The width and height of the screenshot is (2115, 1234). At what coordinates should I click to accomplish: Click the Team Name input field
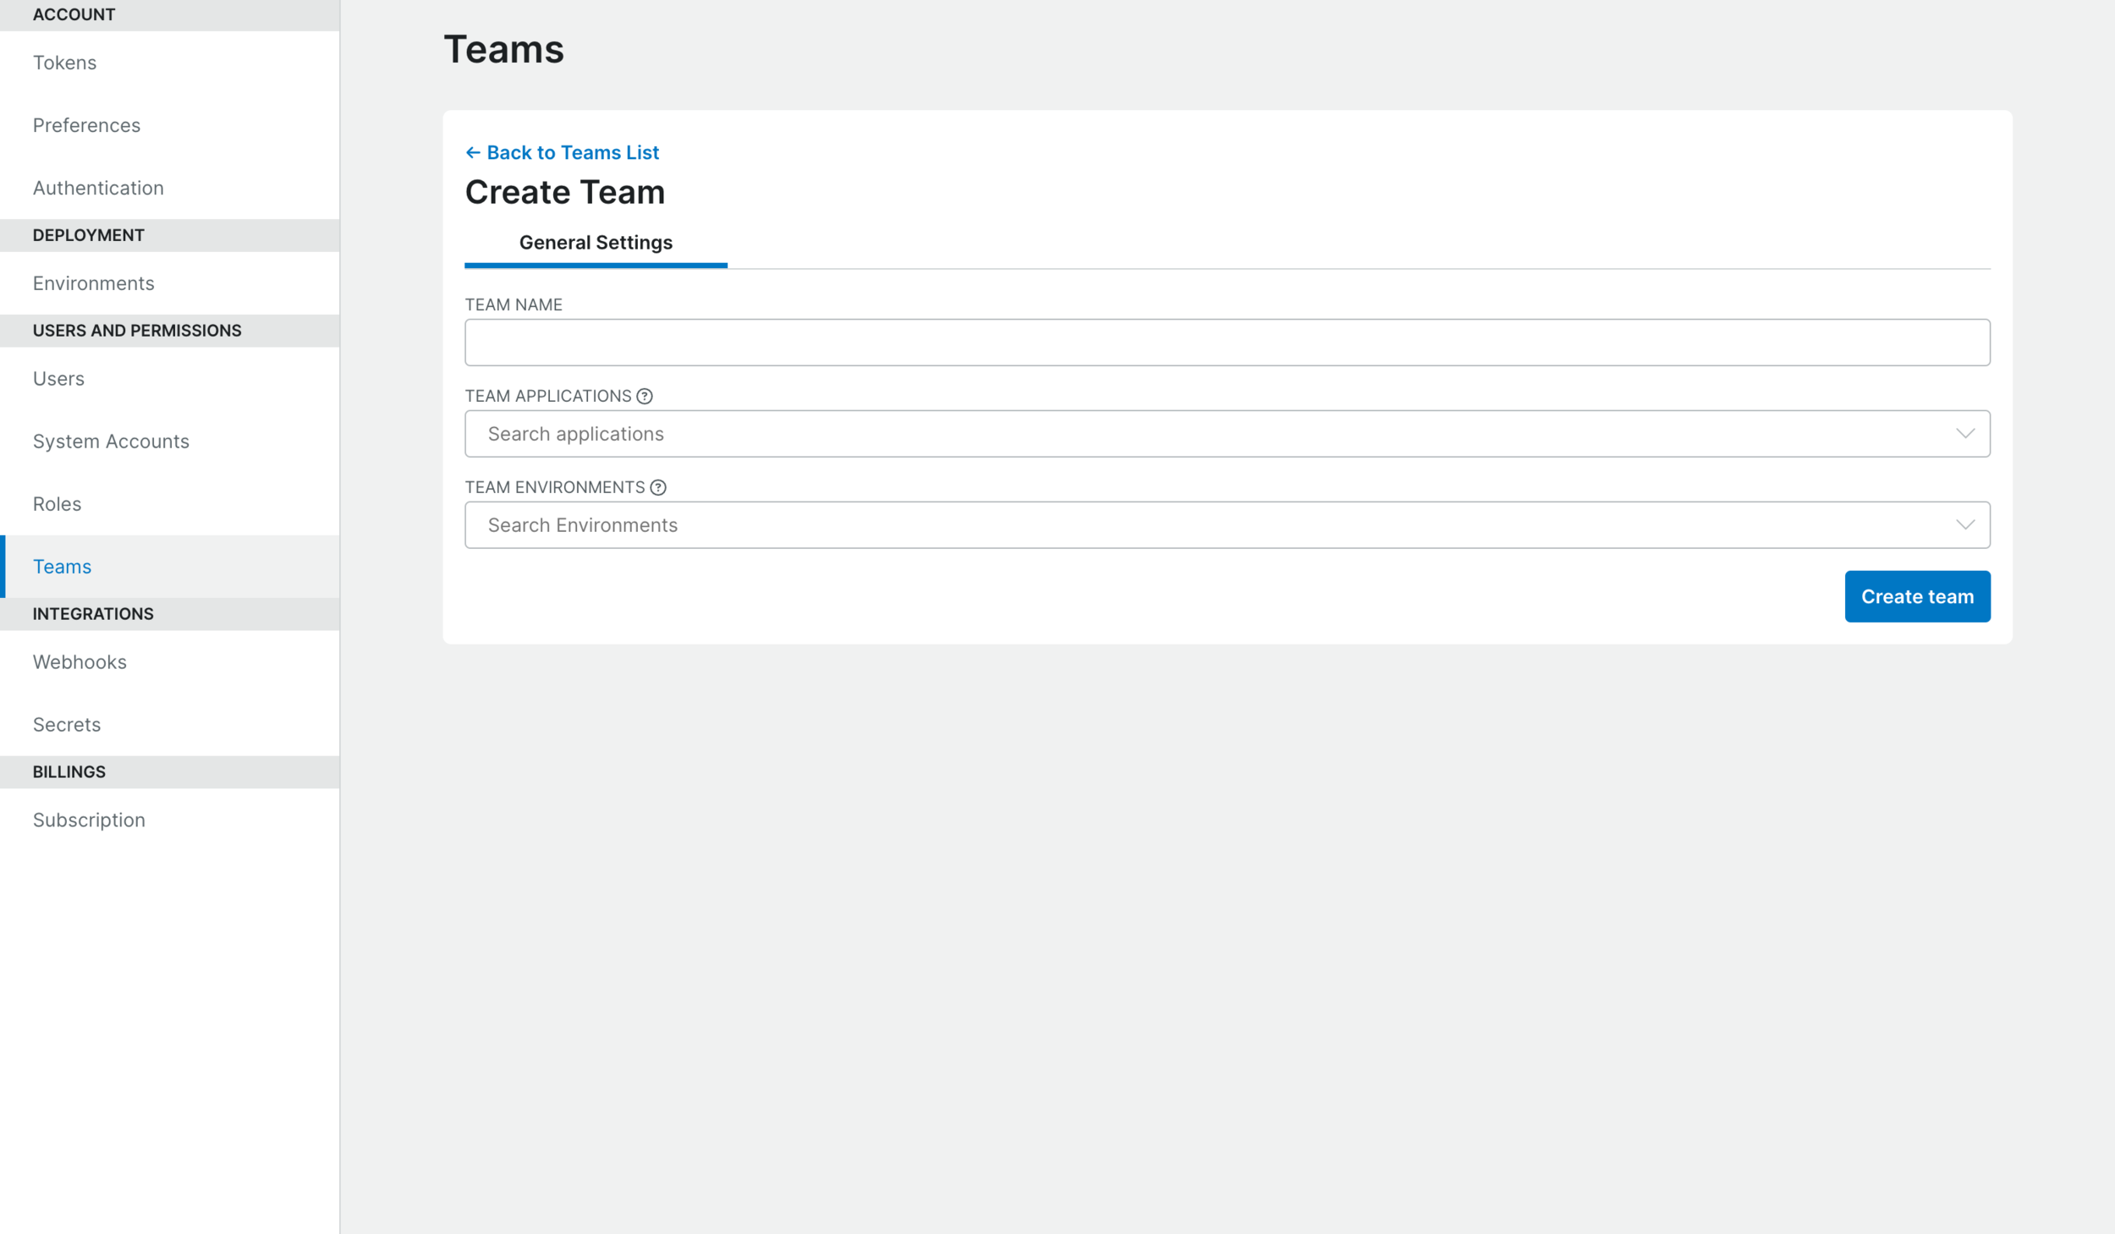click(1228, 343)
